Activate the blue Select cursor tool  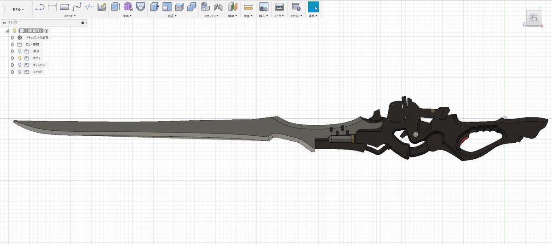point(313,6)
